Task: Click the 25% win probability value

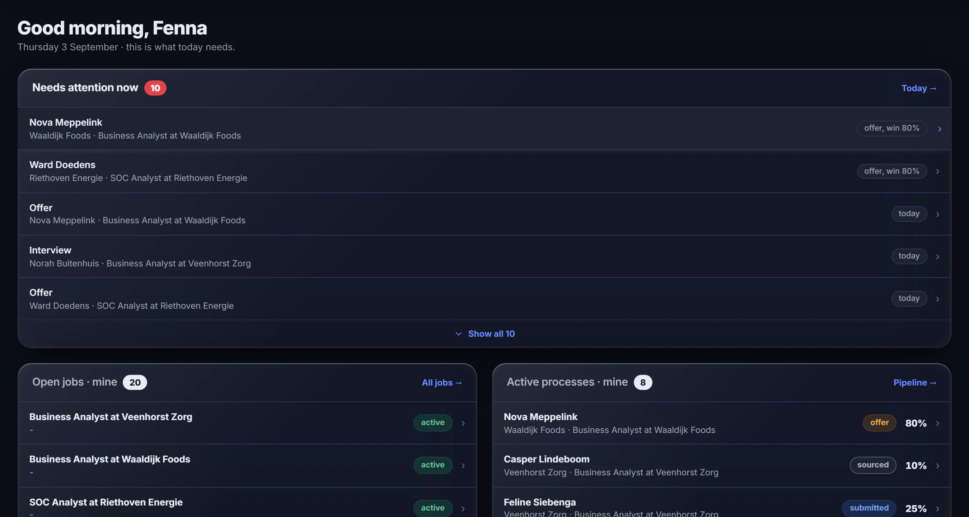Action: point(916,508)
